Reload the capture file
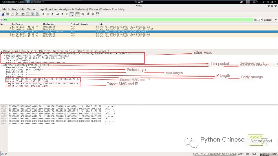This screenshot has height=156, width=278. 37,14
